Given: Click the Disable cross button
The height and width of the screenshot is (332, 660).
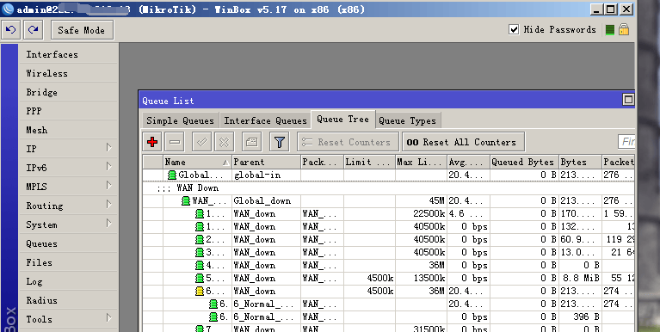Looking at the screenshot, I should 224,142.
